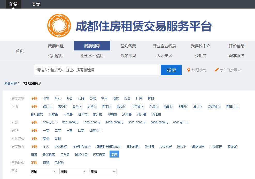Filter rent by 500元以下
Screen dimensions: 255x179
click(x=49, y=122)
